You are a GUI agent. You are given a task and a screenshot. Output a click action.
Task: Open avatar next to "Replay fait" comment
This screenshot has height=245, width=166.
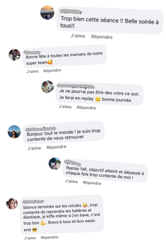pos(55,164)
